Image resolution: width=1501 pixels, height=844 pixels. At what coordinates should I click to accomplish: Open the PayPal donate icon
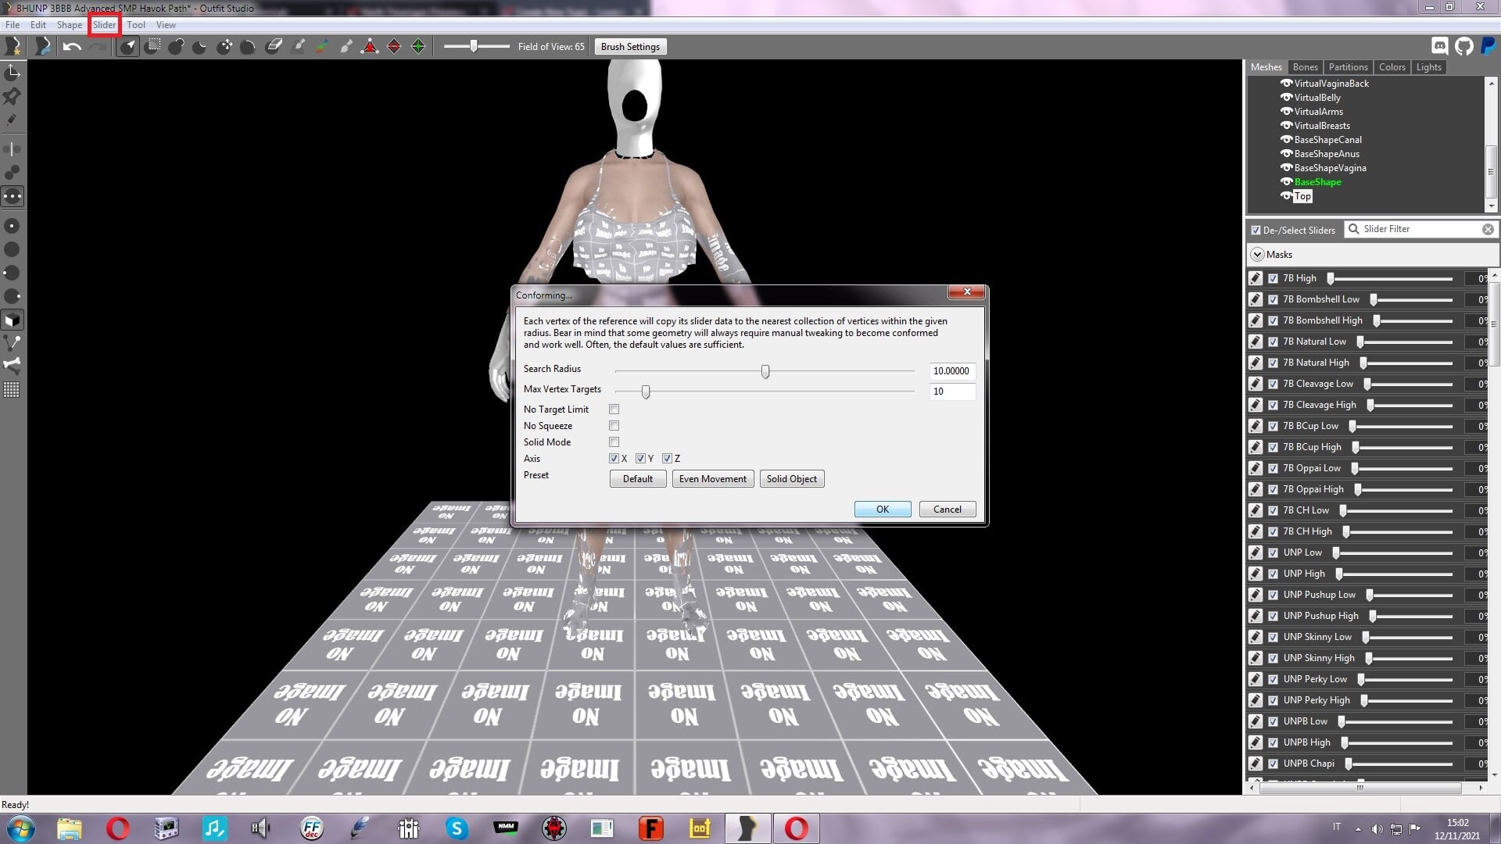point(1488,47)
